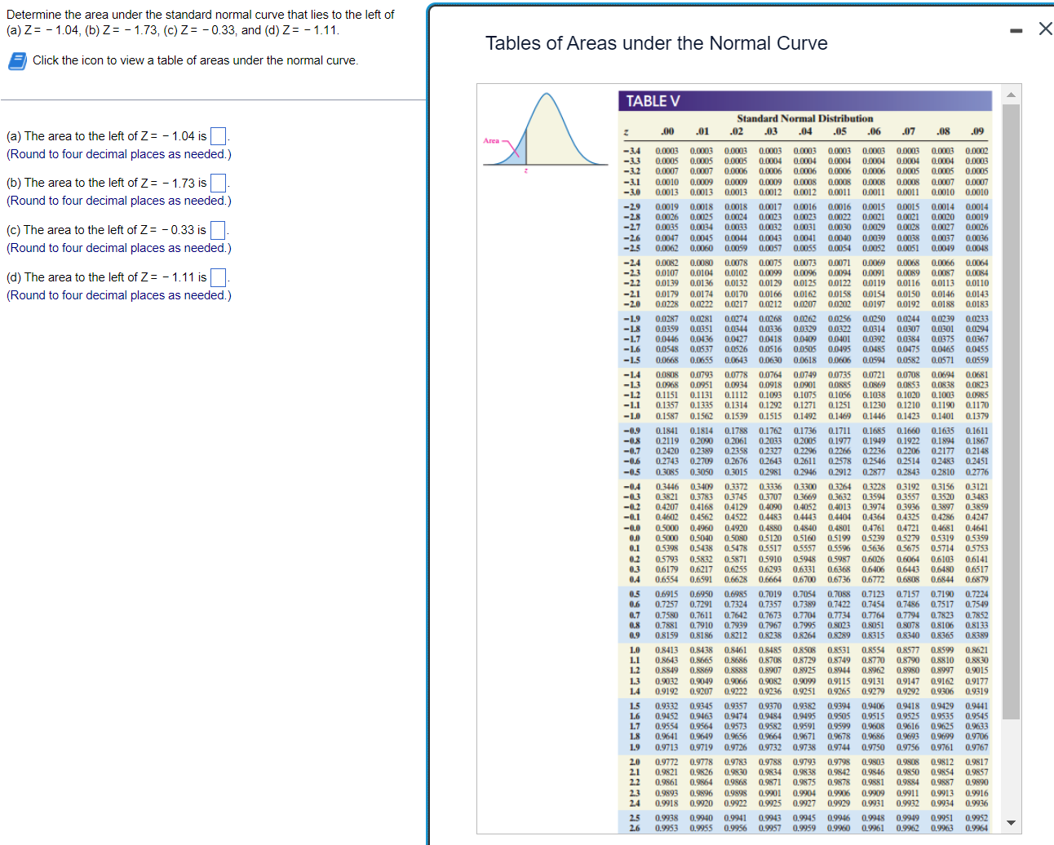This screenshot has width=1054, height=845.
Task: Close the Tables of Areas window
Action: click(x=1046, y=28)
